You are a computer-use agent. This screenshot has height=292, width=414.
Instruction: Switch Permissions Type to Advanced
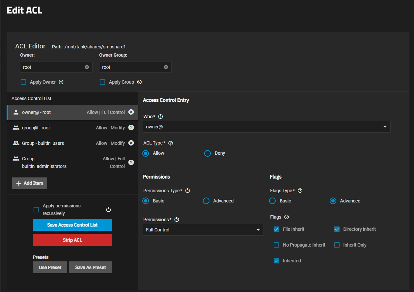pos(206,201)
